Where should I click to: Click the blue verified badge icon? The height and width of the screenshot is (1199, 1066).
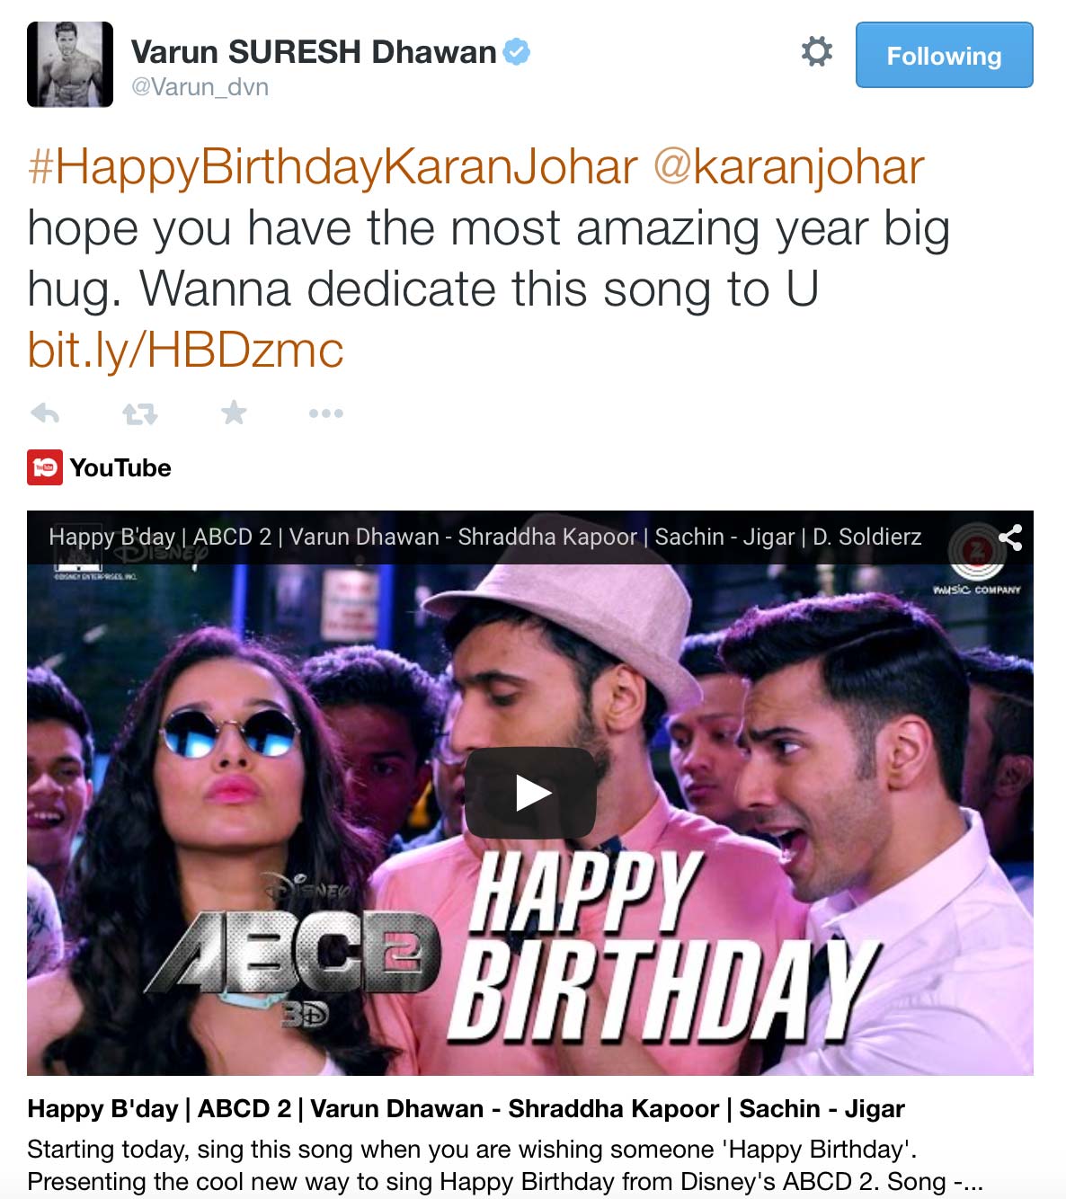coord(516,52)
